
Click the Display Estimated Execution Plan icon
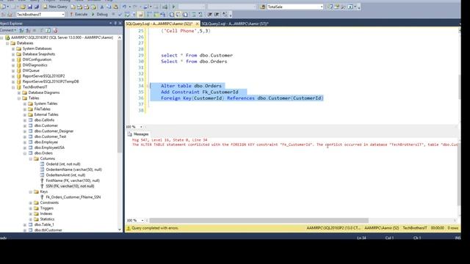(127, 15)
